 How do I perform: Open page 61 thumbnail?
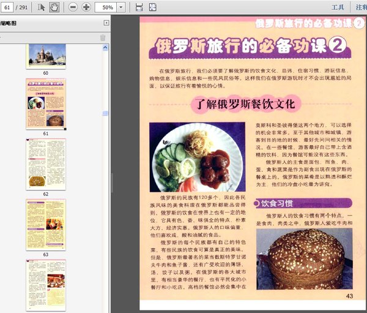click(46, 104)
